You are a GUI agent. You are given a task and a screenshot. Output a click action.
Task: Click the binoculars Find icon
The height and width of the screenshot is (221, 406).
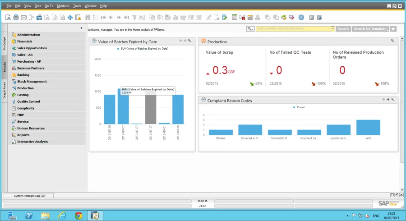pyautogui.click(x=88, y=17)
